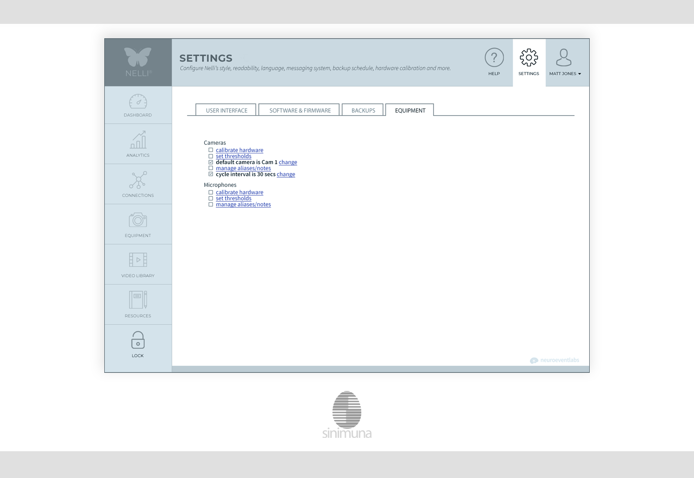Image resolution: width=694 pixels, height=478 pixels.
Task: Open Video Library film icon
Action: pos(138,260)
